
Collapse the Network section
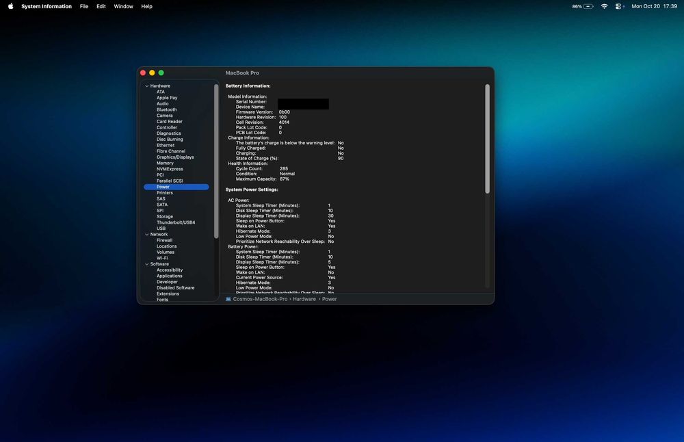point(147,234)
